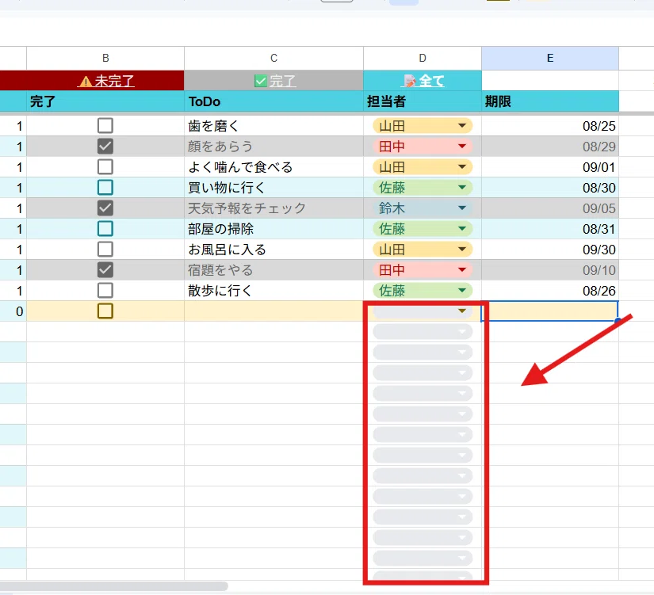Screen dimensions: 654x595
Task: Uncheck the checkbox for 天気予報をチェック
Action: pos(105,208)
